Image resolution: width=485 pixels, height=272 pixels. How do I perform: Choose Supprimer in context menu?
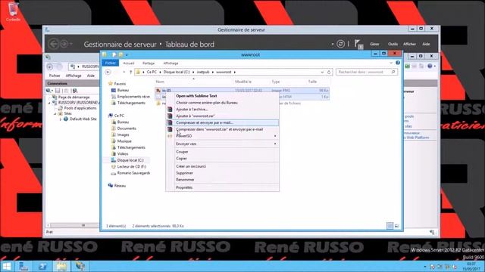[223, 173]
